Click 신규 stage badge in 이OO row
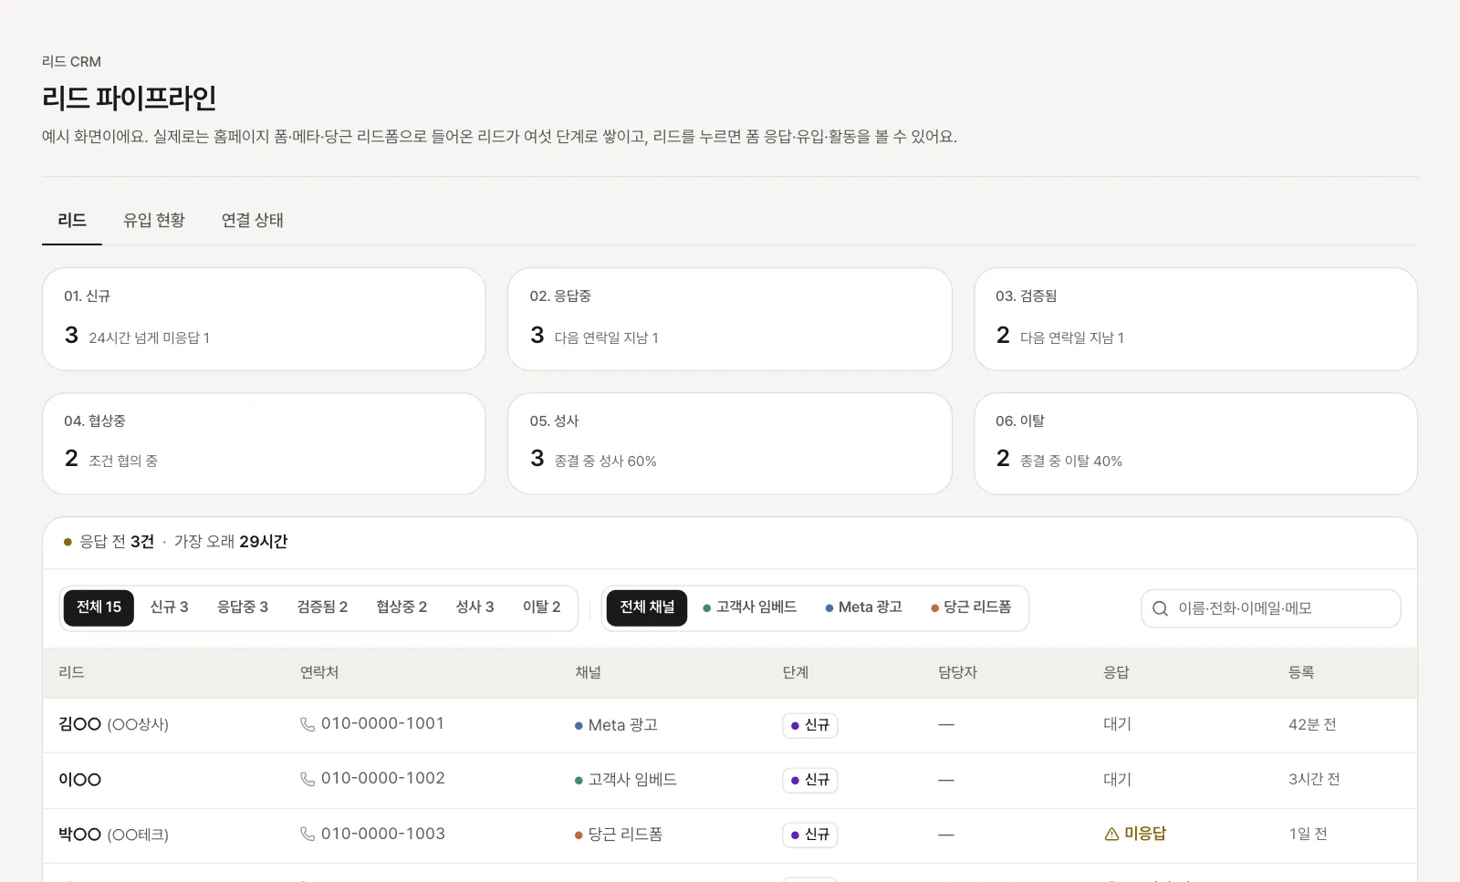Viewport: 1460px width, 882px height. (810, 780)
